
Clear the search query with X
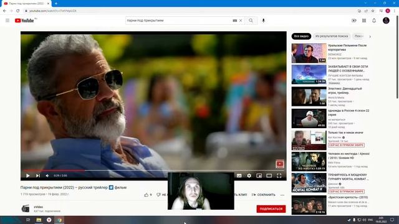[241, 21]
